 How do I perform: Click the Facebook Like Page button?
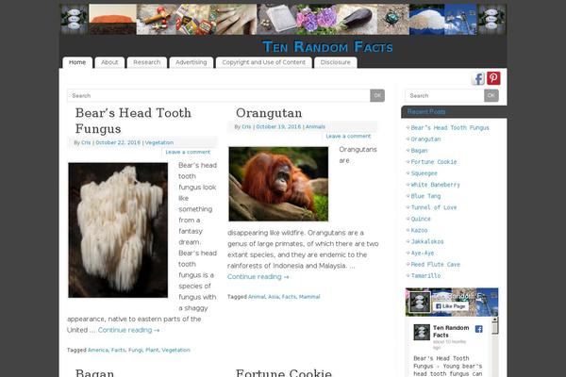[x=451, y=306]
